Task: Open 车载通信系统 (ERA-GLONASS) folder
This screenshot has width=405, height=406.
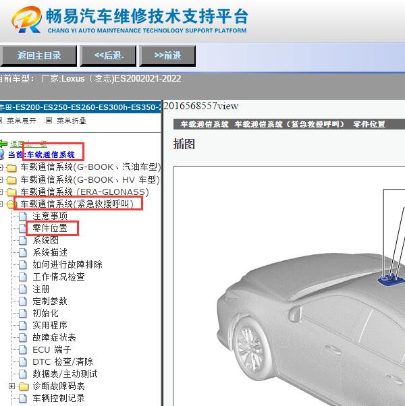Action: [x=85, y=192]
